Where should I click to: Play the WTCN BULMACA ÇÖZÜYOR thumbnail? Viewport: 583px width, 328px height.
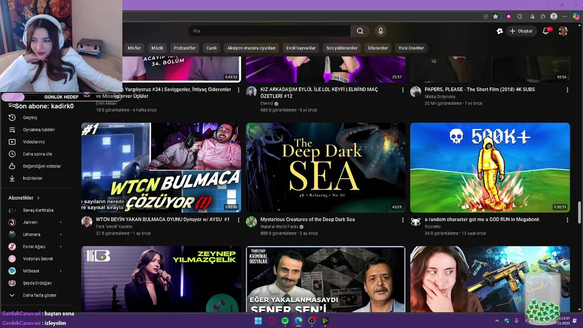[x=161, y=168]
